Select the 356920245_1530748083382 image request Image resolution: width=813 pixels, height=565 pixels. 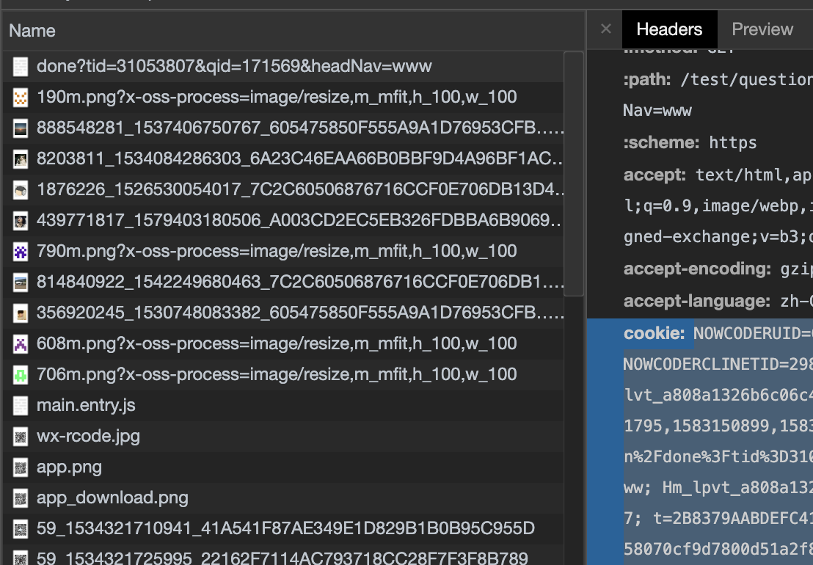pos(283,313)
